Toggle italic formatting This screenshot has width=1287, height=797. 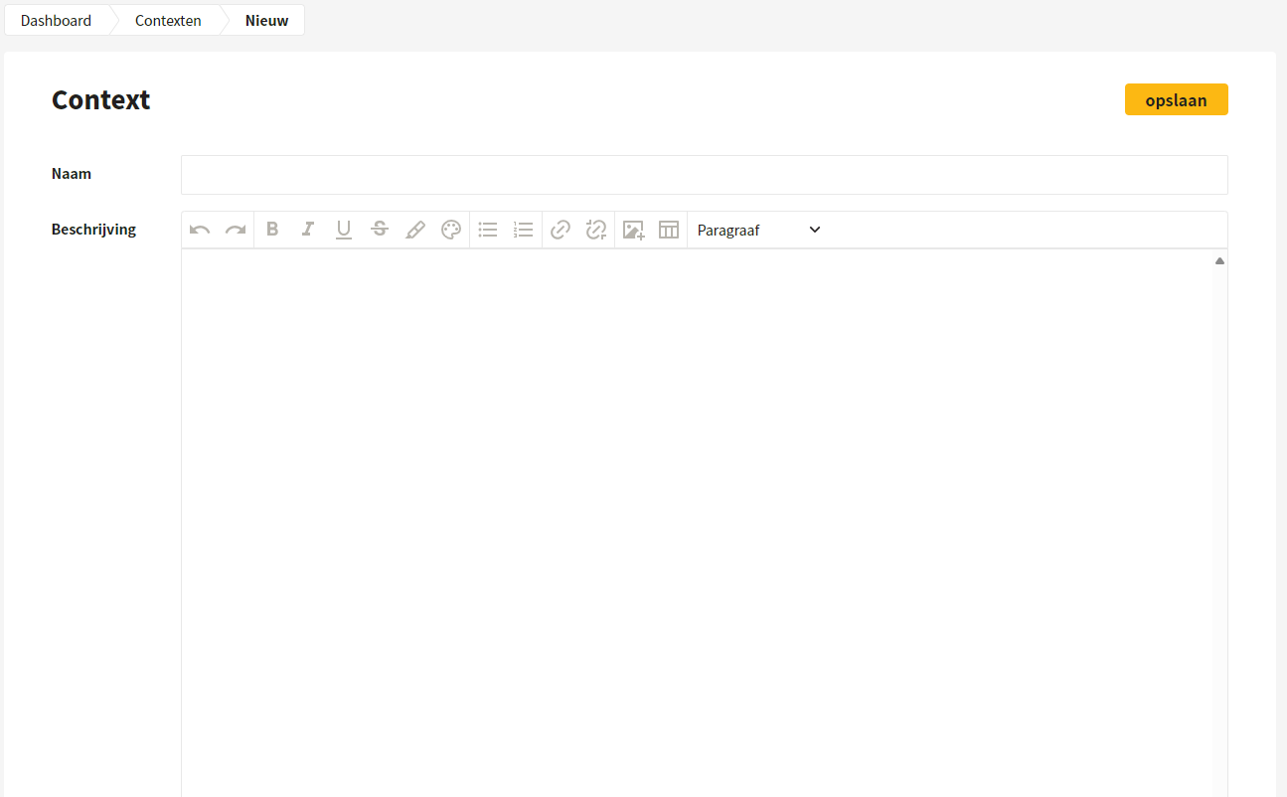308,230
